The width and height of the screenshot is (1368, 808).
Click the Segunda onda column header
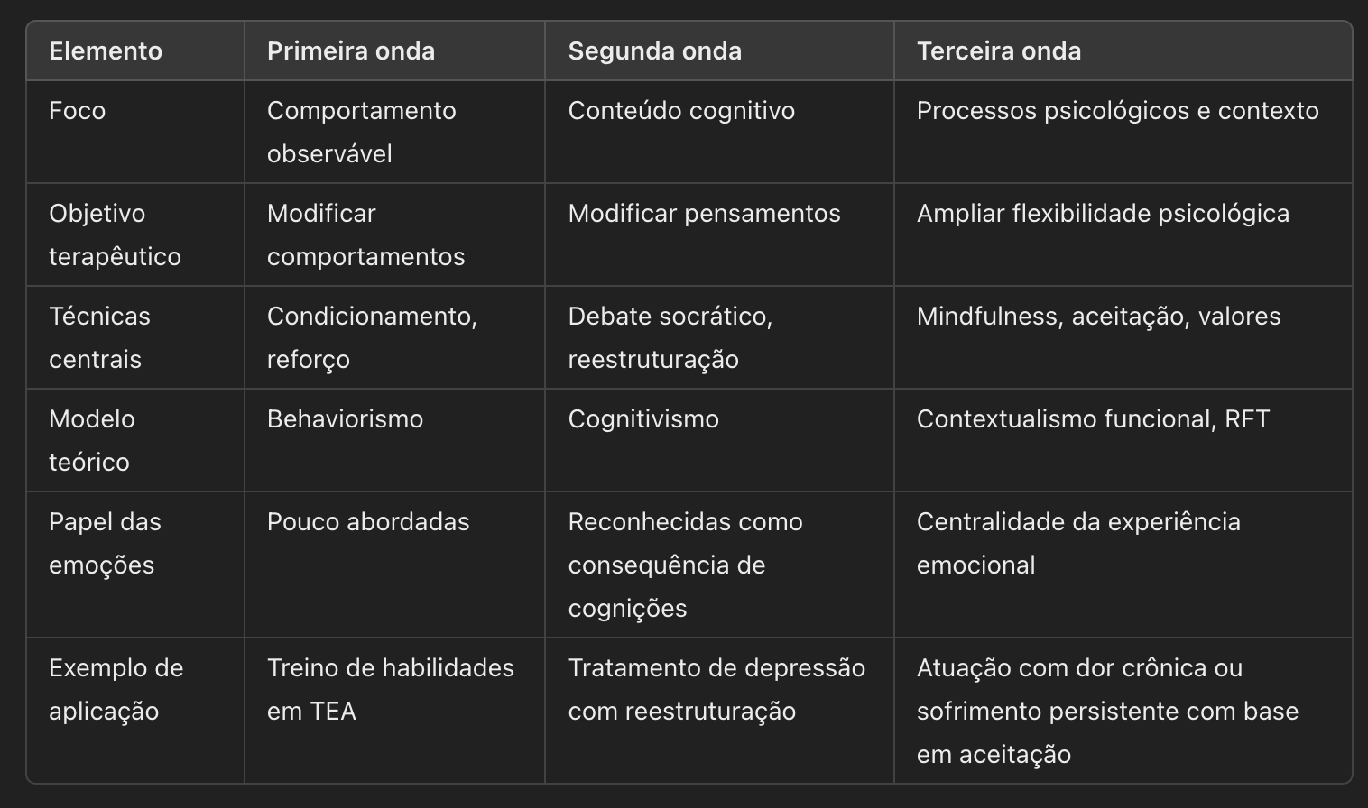(719, 51)
